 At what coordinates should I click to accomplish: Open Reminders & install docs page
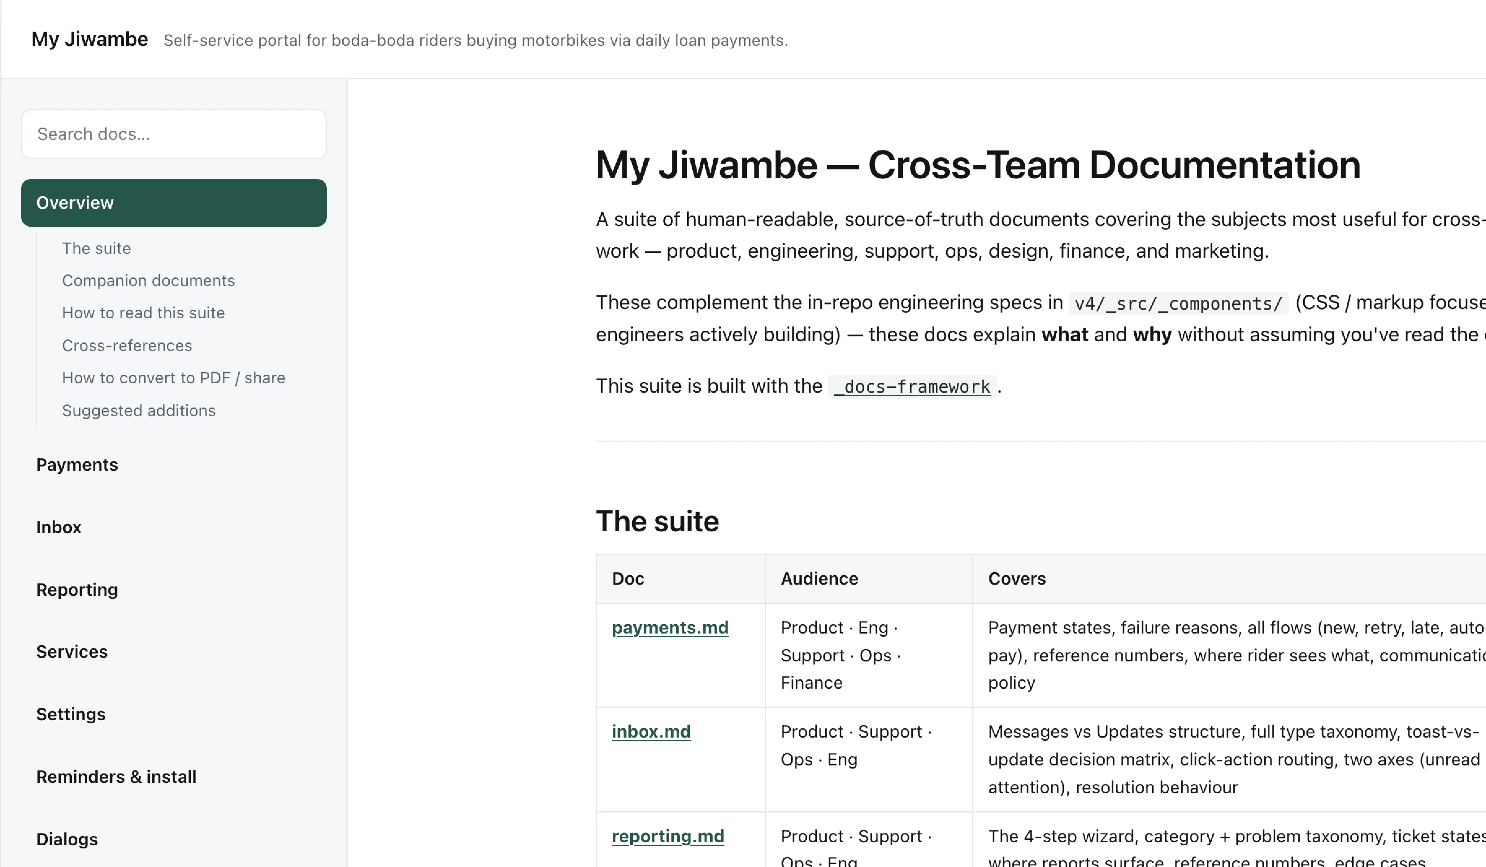(x=115, y=776)
